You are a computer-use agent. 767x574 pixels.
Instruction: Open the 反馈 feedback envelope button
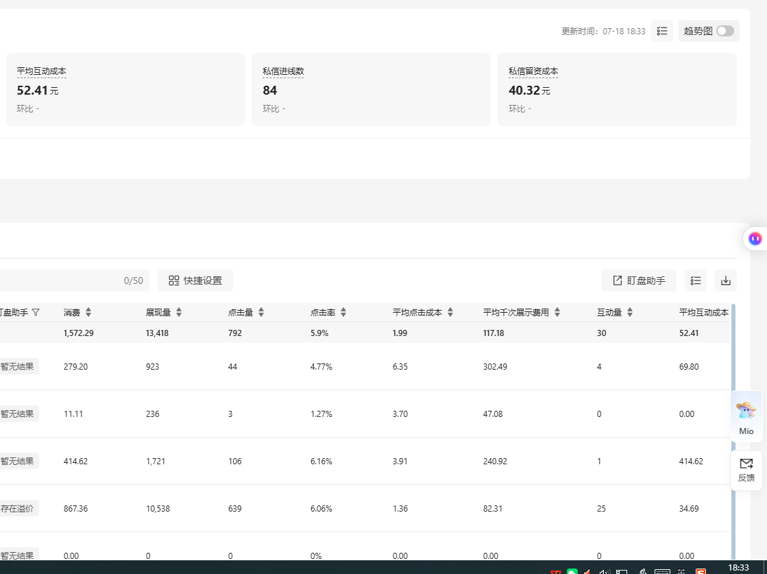(746, 470)
